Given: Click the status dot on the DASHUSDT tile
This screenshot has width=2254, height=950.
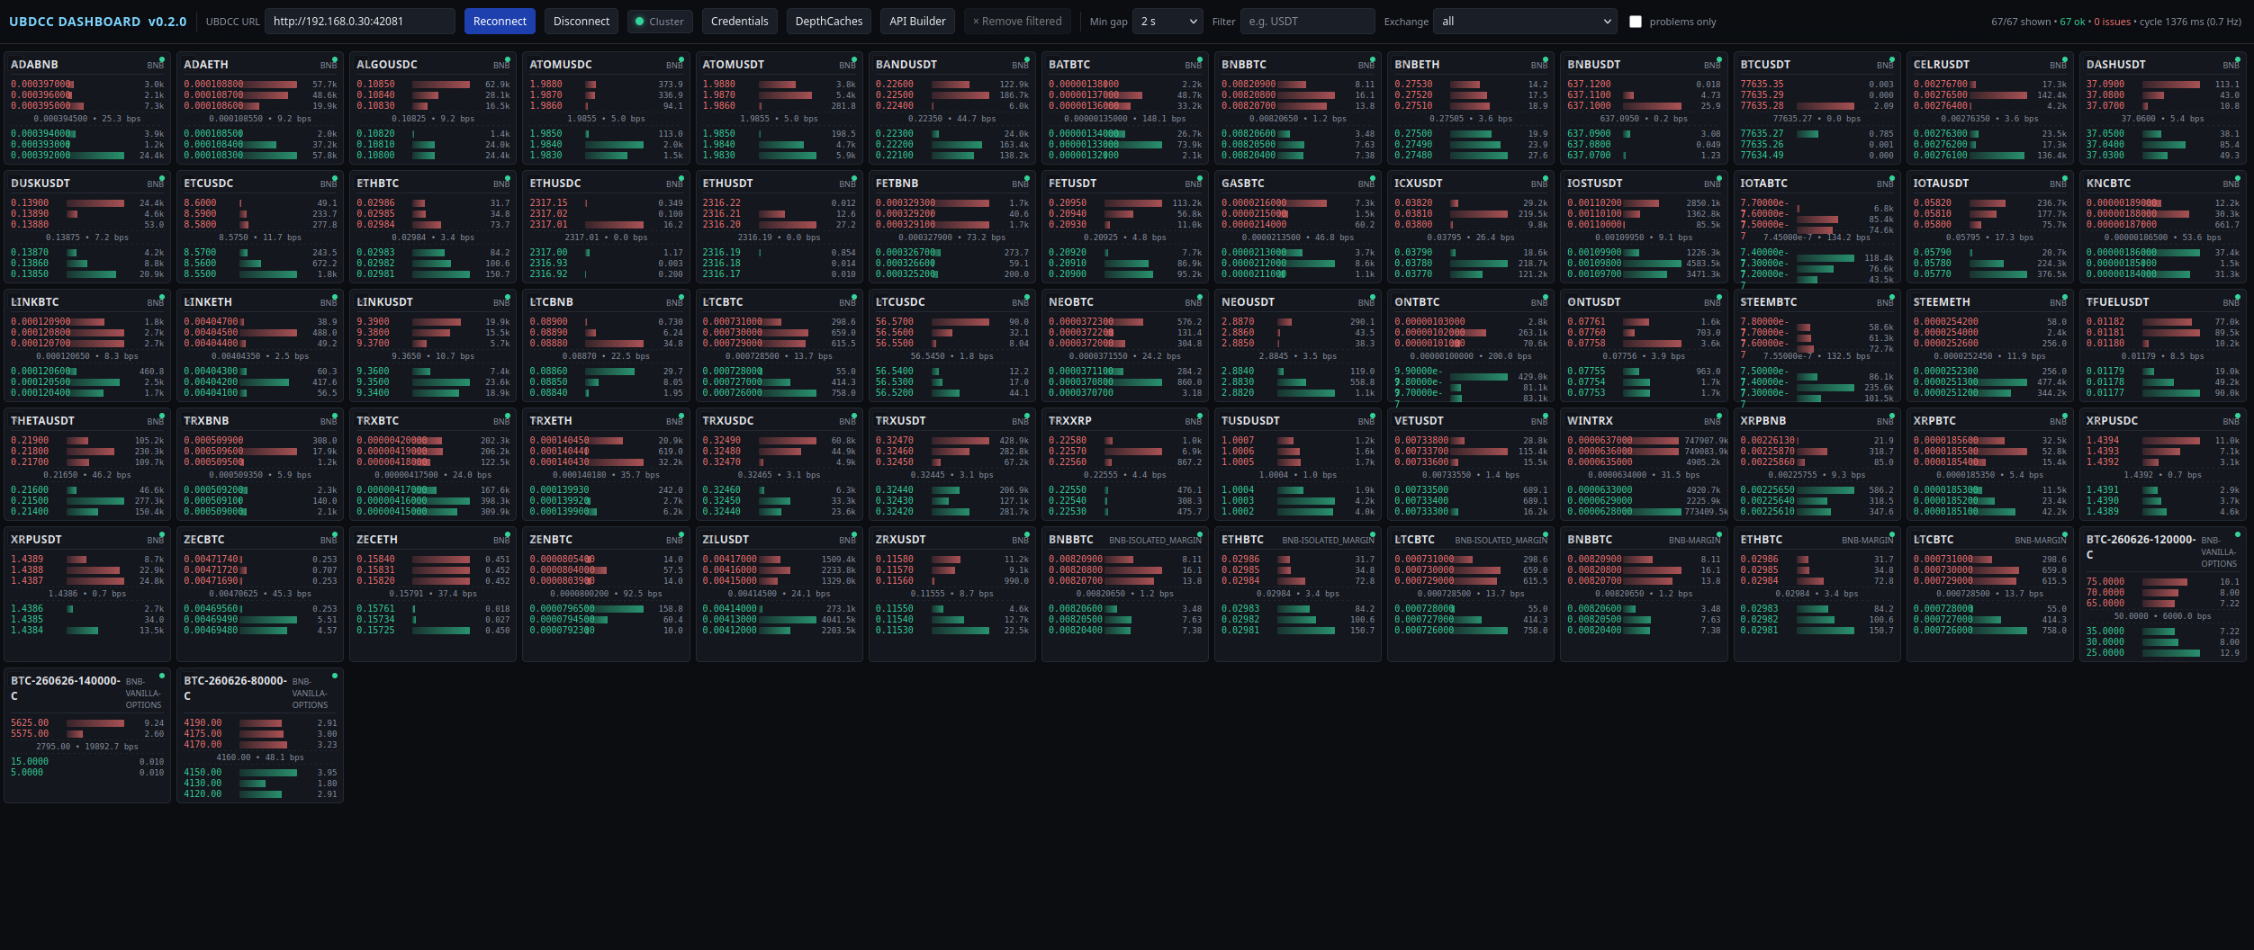Looking at the screenshot, I should tap(2237, 58).
